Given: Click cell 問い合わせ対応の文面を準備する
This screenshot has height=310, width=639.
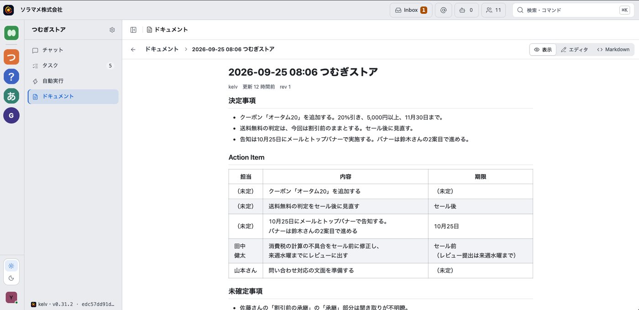Looking at the screenshot, I should (x=346, y=270).
